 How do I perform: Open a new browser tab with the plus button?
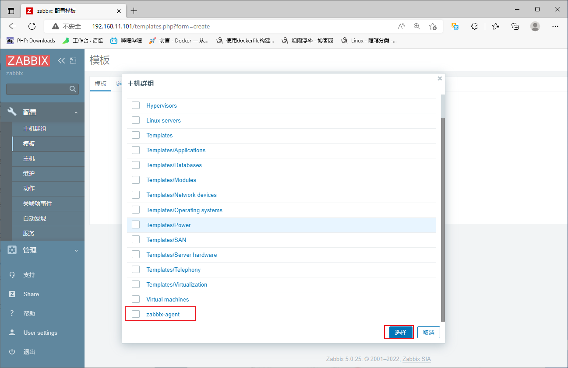point(134,11)
